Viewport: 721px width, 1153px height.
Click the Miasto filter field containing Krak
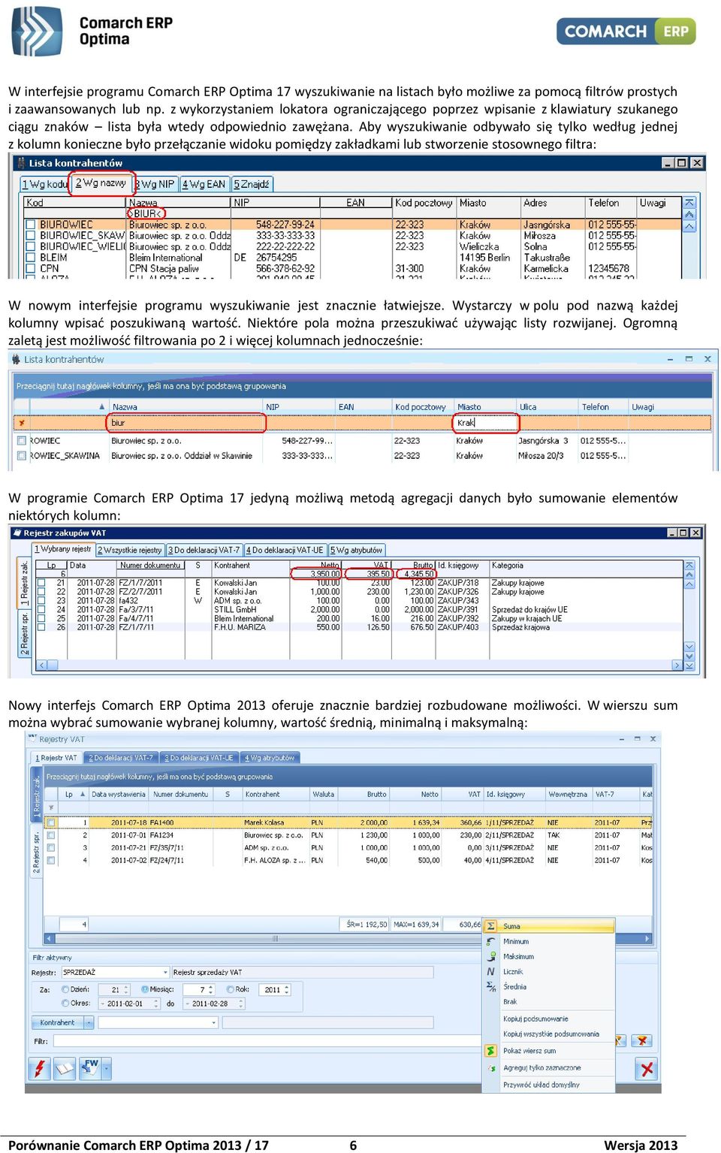(486, 423)
